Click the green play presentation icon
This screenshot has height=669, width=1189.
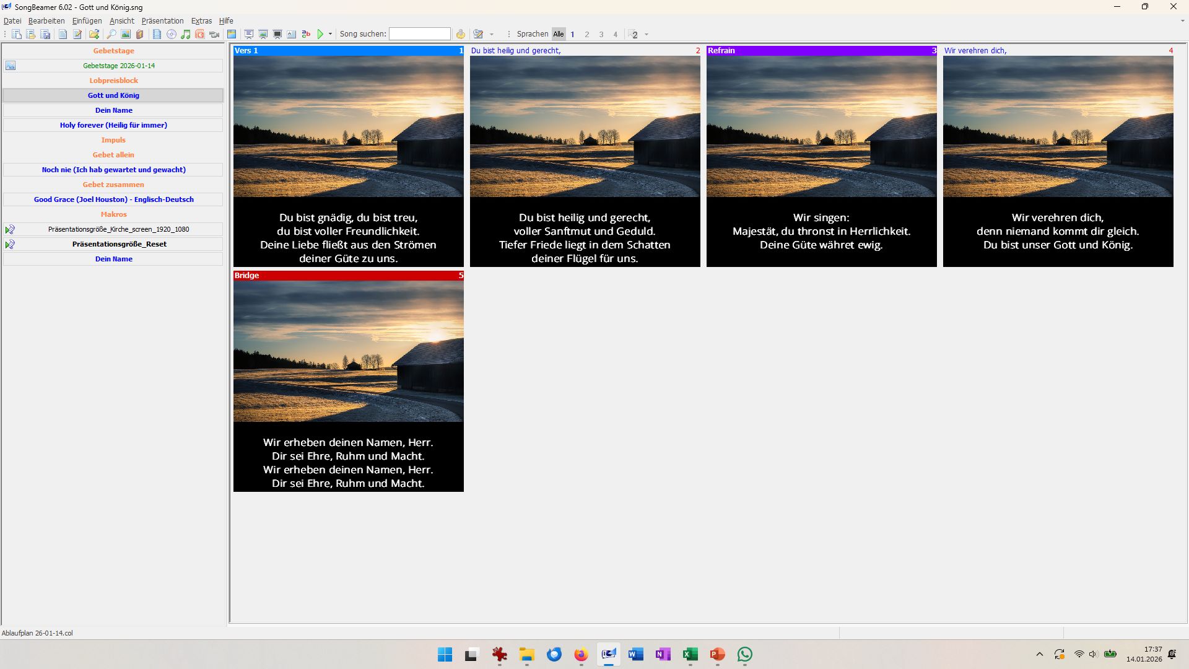(320, 34)
